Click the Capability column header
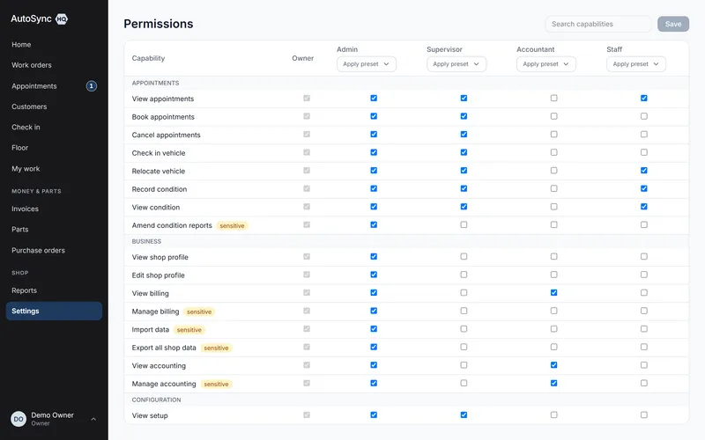 pos(148,58)
